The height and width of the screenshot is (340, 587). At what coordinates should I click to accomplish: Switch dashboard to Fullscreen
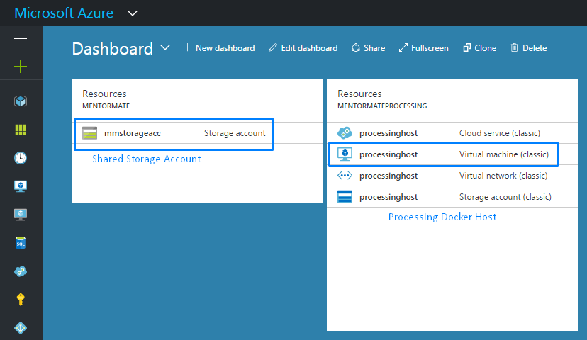tap(424, 48)
